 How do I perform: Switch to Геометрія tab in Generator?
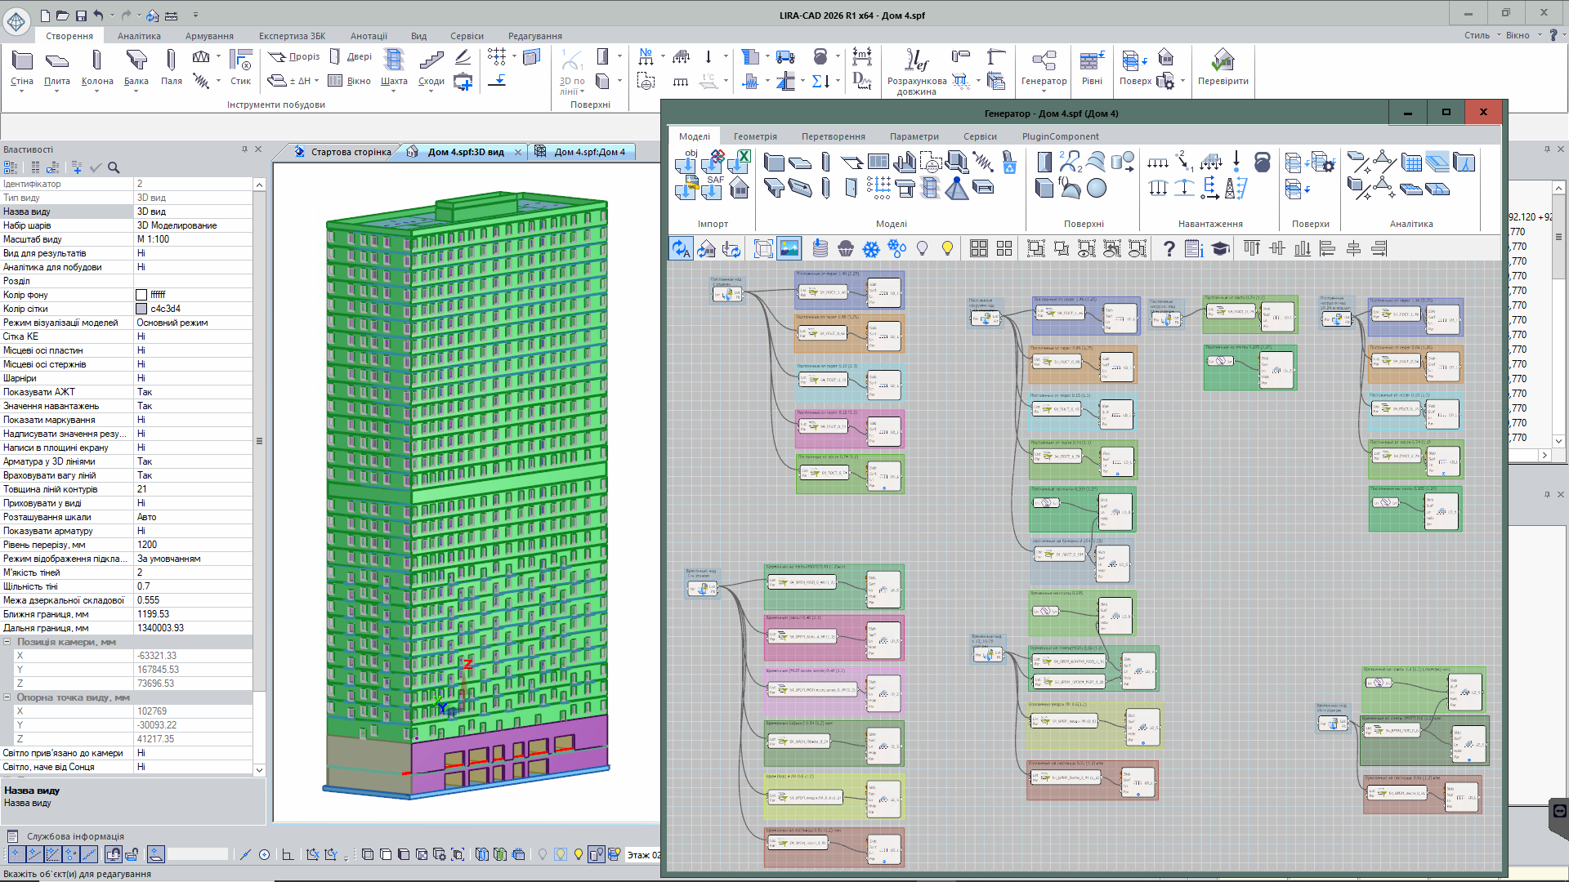tap(754, 136)
